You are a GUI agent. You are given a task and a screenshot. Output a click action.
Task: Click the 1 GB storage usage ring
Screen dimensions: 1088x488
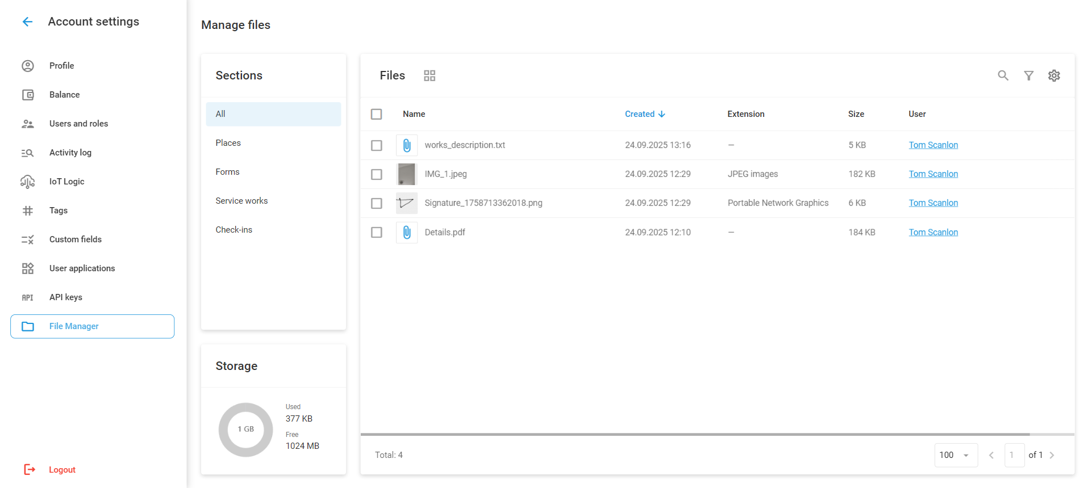[246, 430]
